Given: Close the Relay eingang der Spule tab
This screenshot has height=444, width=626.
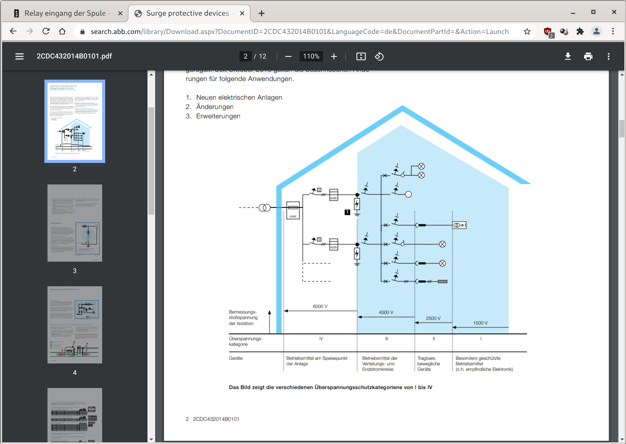Looking at the screenshot, I should click(x=120, y=13).
